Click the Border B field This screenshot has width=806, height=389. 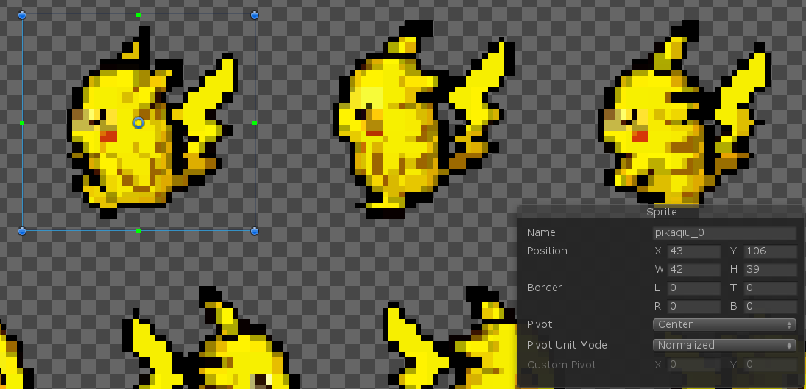pyautogui.click(x=770, y=307)
